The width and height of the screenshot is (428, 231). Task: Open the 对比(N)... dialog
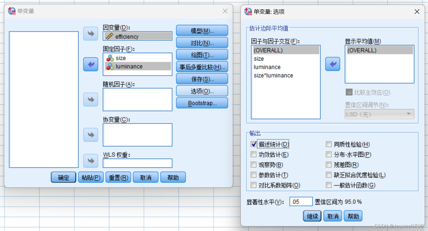pos(202,43)
